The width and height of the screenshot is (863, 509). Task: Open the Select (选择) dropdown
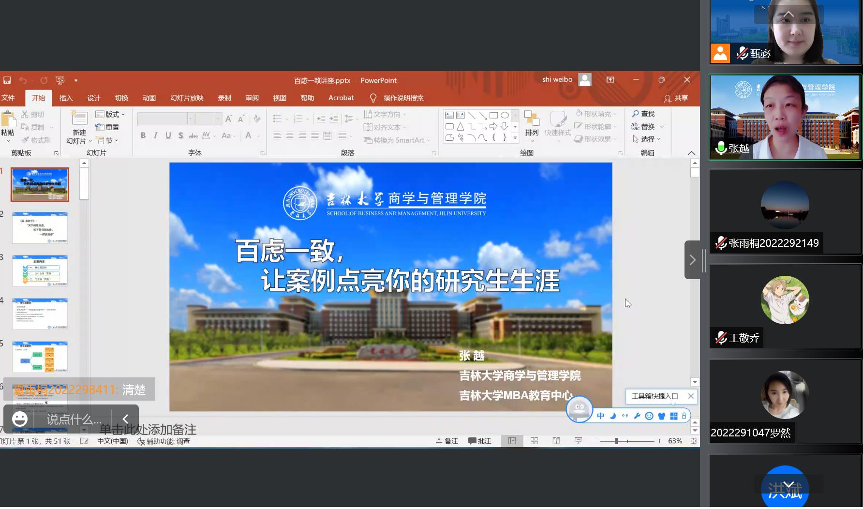(x=646, y=139)
